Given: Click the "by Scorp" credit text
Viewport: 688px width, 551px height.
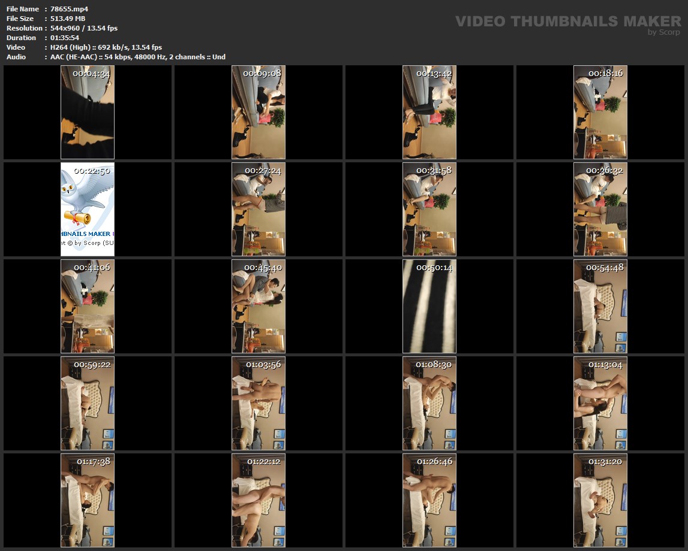Looking at the screenshot, I should tap(663, 32).
